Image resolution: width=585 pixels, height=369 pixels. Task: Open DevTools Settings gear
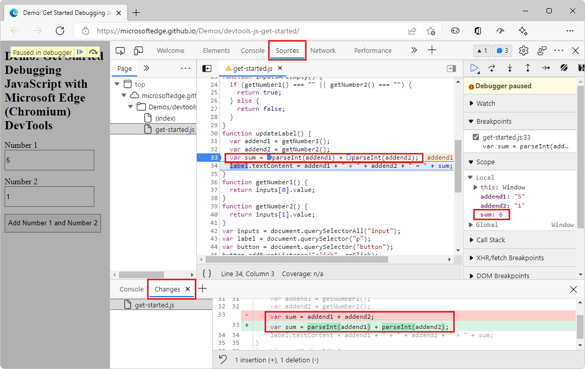(x=523, y=50)
